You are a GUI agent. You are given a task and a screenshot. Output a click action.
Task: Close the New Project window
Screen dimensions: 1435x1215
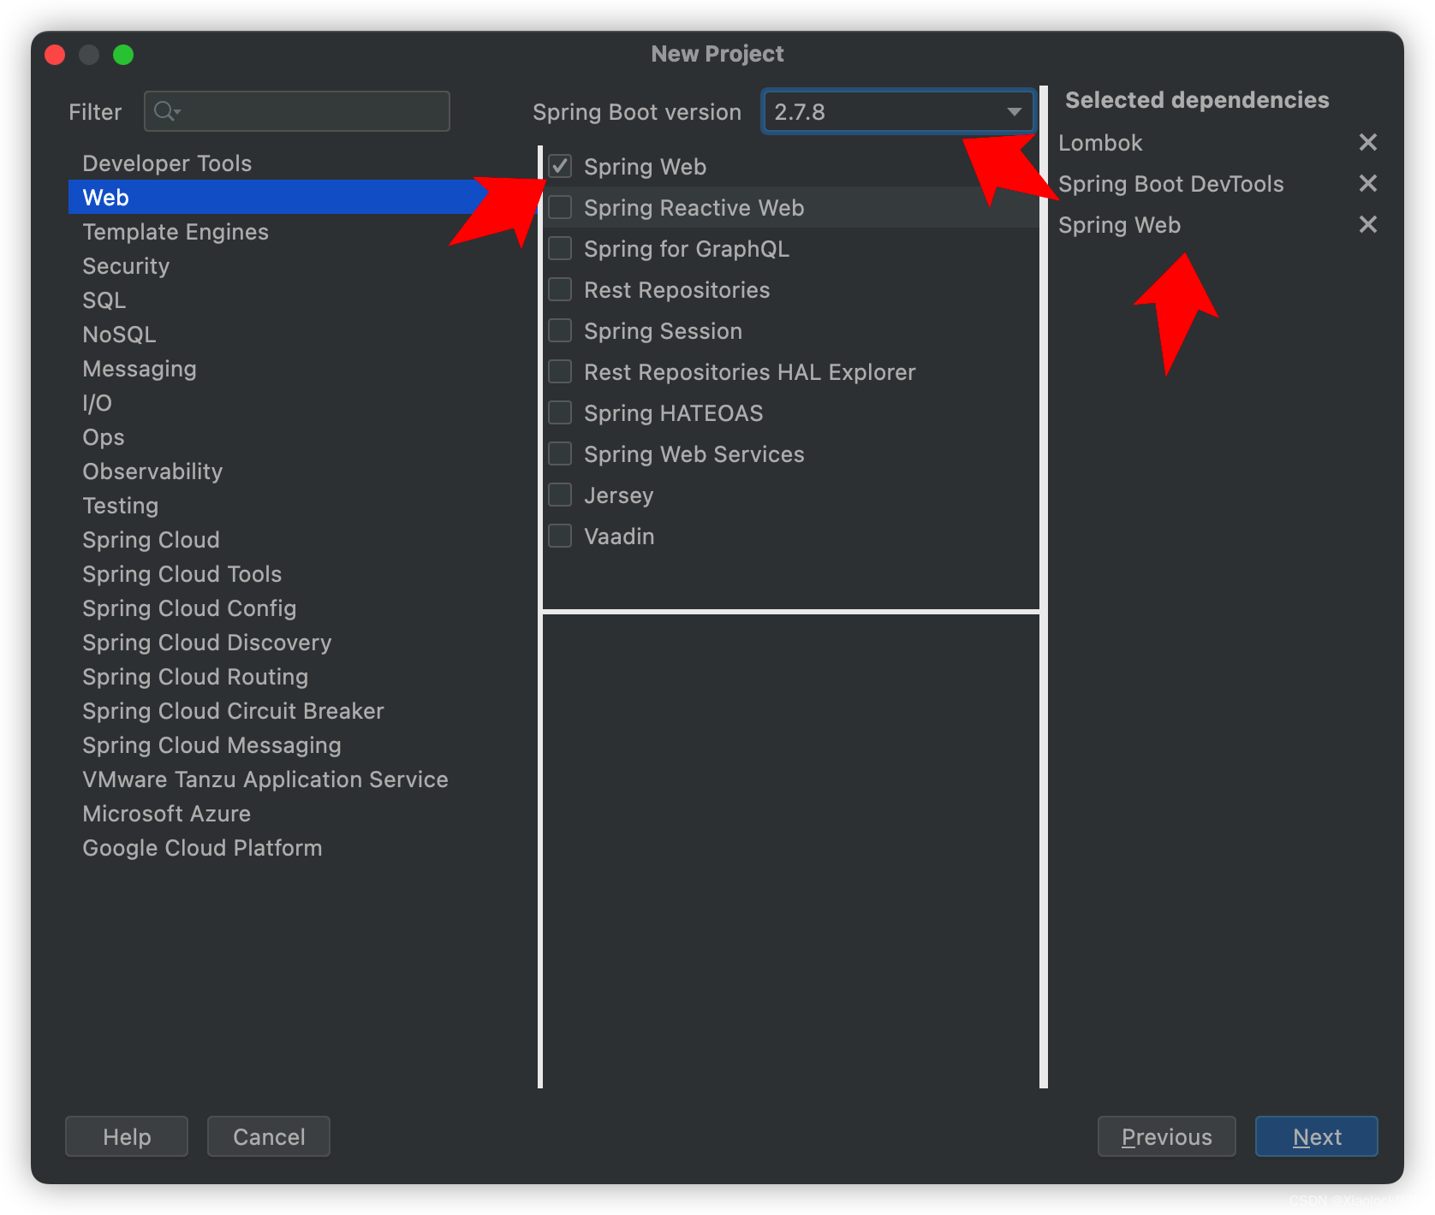pos(55,55)
